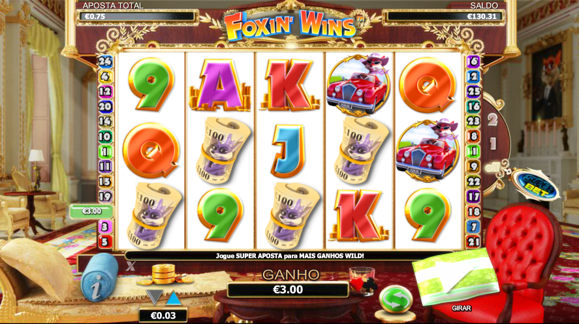
Task: Click the crossed-tools settings icon beside info pillow
Action: pos(131,266)
